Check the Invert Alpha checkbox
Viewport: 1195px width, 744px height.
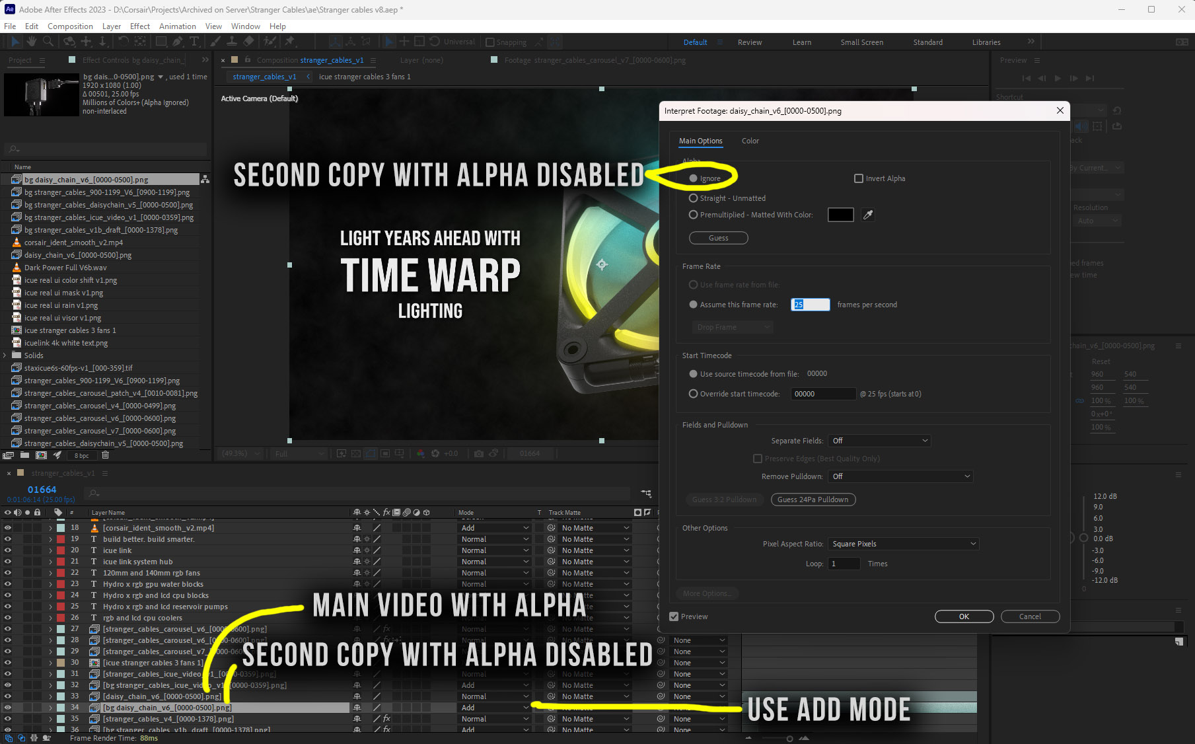[x=859, y=178]
